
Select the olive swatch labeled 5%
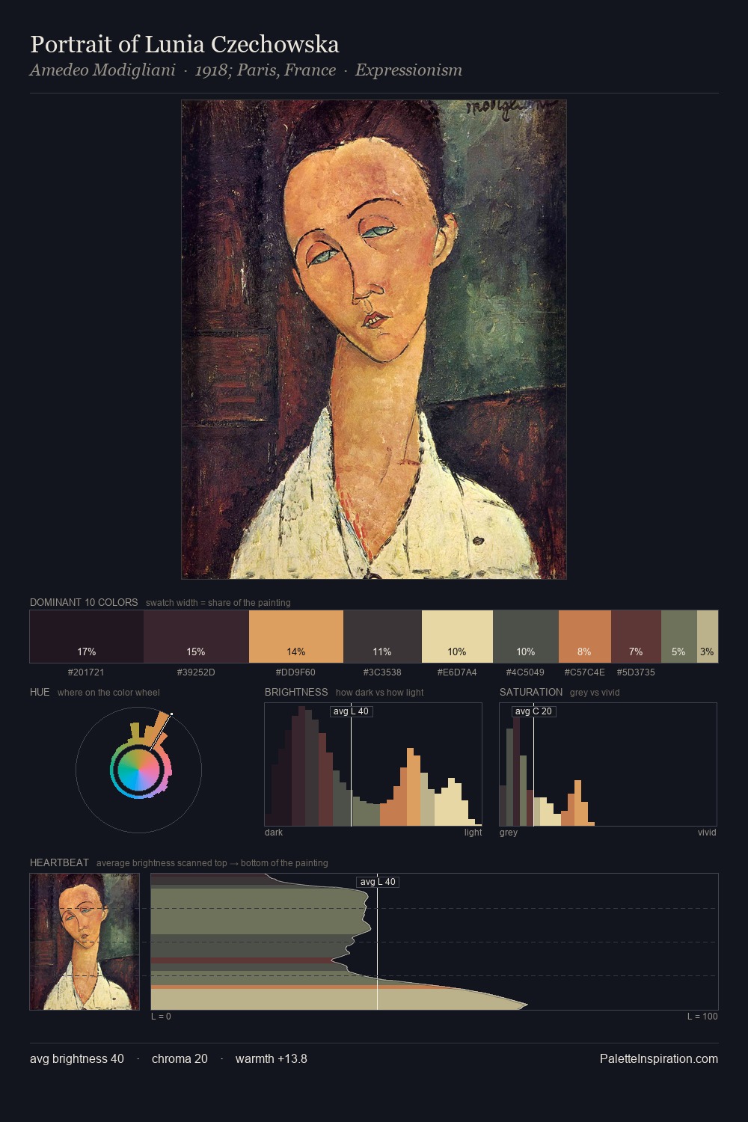click(679, 637)
